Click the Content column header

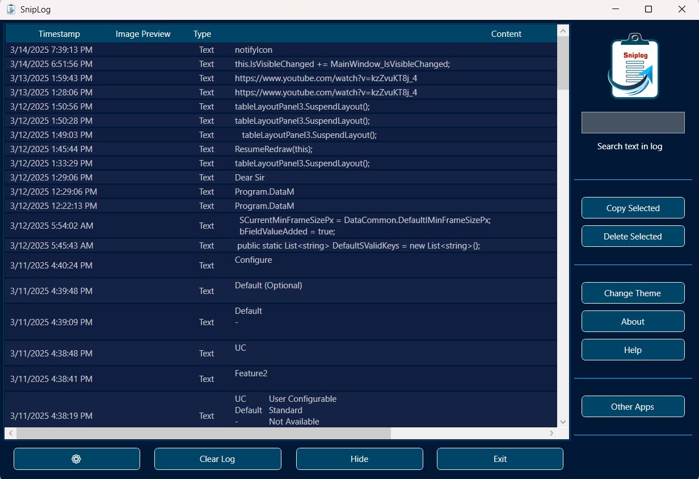pyautogui.click(x=506, y=34)
